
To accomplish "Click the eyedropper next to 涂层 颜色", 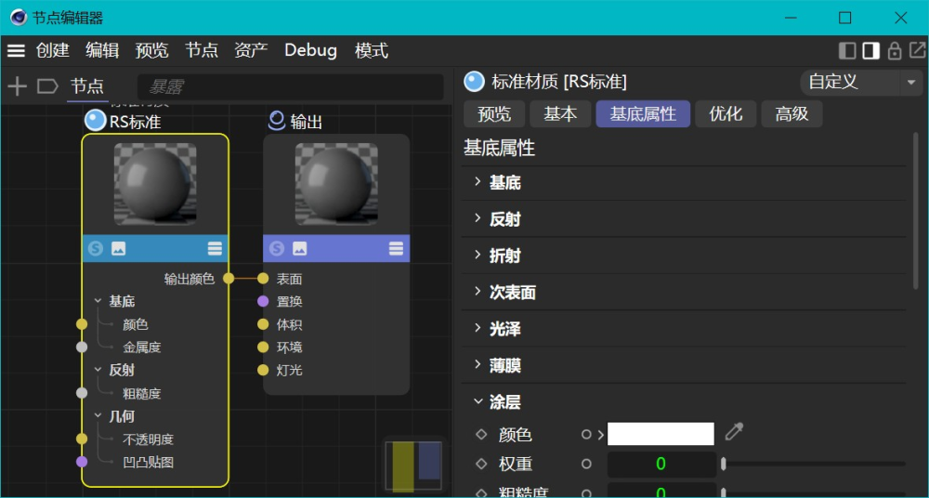I will [734, 432].
